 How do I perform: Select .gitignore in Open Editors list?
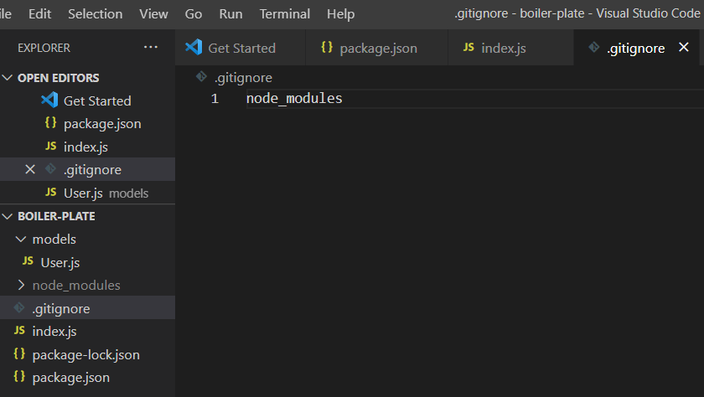pyautogui.click(x=87, y=169)
